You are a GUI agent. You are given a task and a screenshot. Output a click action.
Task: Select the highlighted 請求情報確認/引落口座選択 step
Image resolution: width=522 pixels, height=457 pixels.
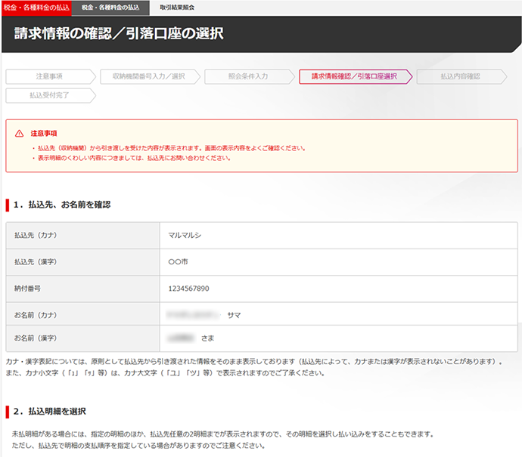pyautogui.click(x=353, y=76)
